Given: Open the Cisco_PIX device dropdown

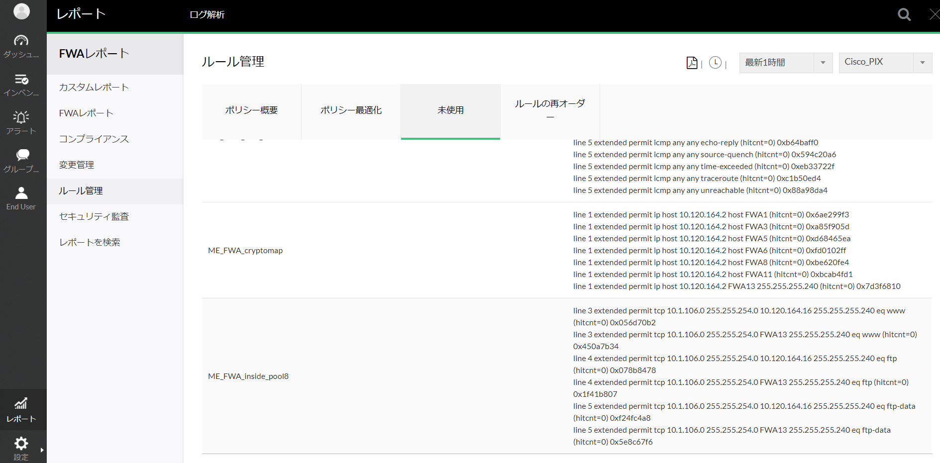Looking at the screenshot, I should 886,63.
